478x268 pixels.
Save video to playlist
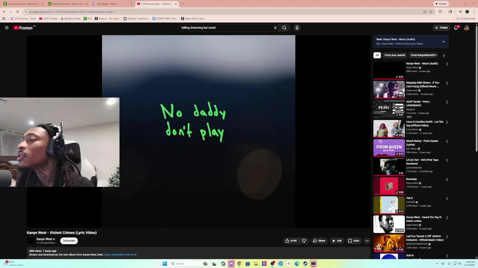(x=354, y=241)
